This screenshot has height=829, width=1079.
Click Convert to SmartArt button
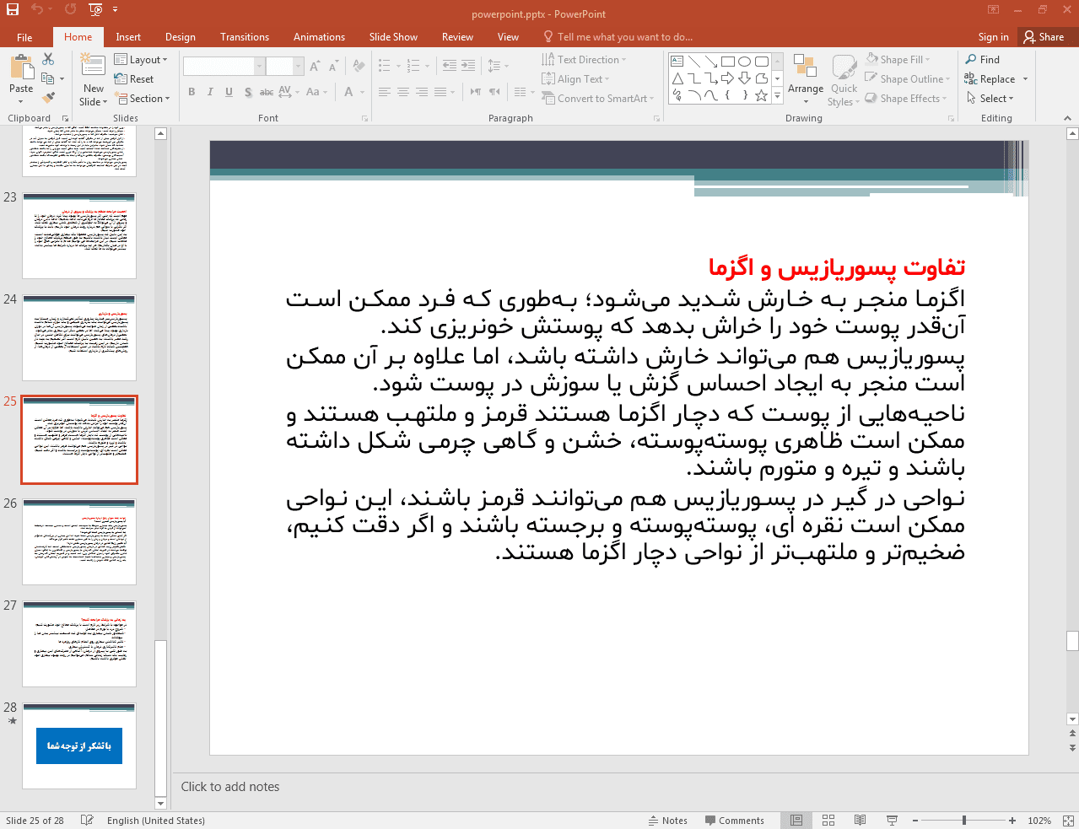(597, 99)
